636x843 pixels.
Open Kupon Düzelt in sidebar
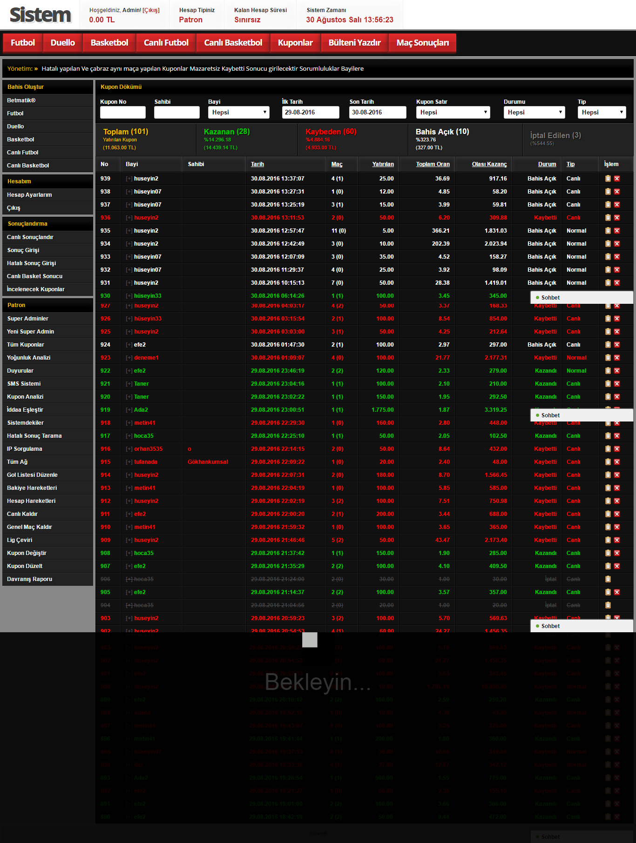[47, 566]
